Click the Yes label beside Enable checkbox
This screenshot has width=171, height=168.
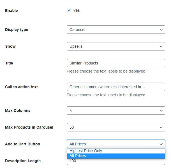[x=77, y=10]
